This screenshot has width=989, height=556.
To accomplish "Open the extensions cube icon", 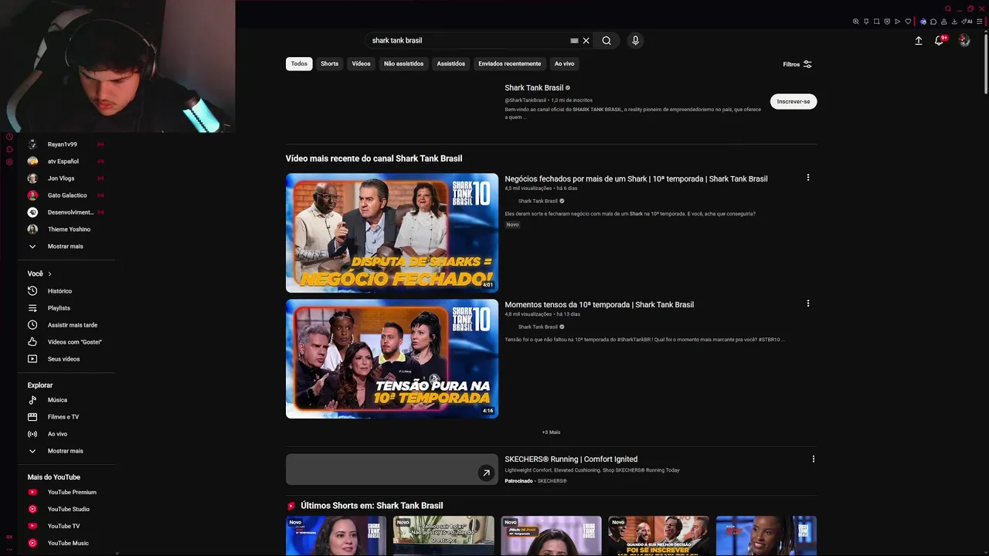I will pyautogui.click(x=933, y=22).
